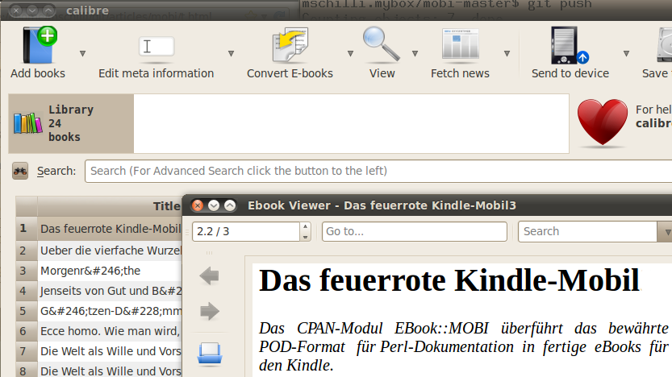The image size is (672, 377).
Task: Click Fetch news icon
Action: coord(461,44)
